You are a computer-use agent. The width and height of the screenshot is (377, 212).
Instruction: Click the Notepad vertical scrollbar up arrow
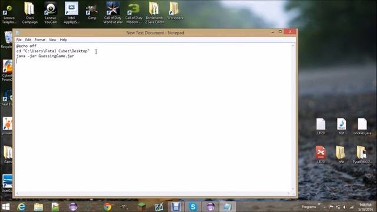293,46
